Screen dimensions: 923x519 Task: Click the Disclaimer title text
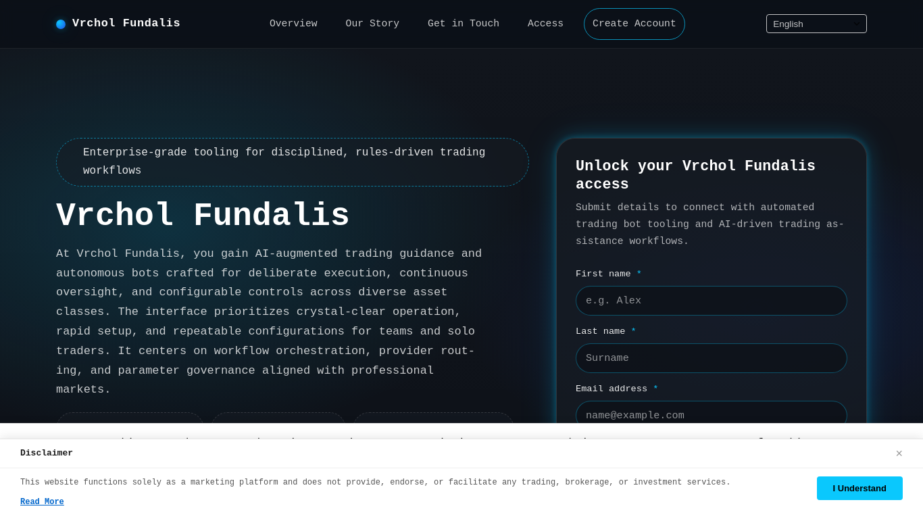[x=47, y=453]
